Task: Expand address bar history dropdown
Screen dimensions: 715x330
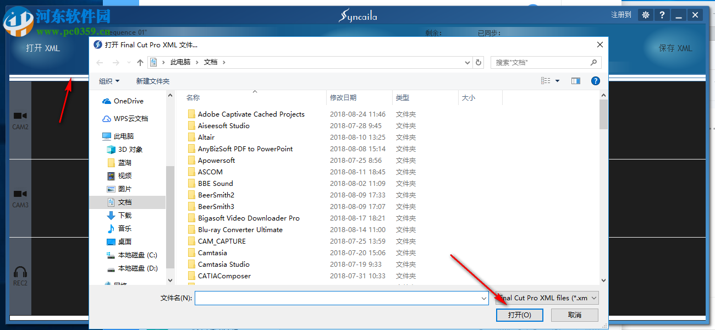Action: (x=468, y=63)
